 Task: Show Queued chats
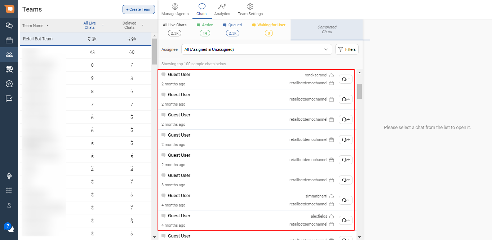[x=232, y=30]
